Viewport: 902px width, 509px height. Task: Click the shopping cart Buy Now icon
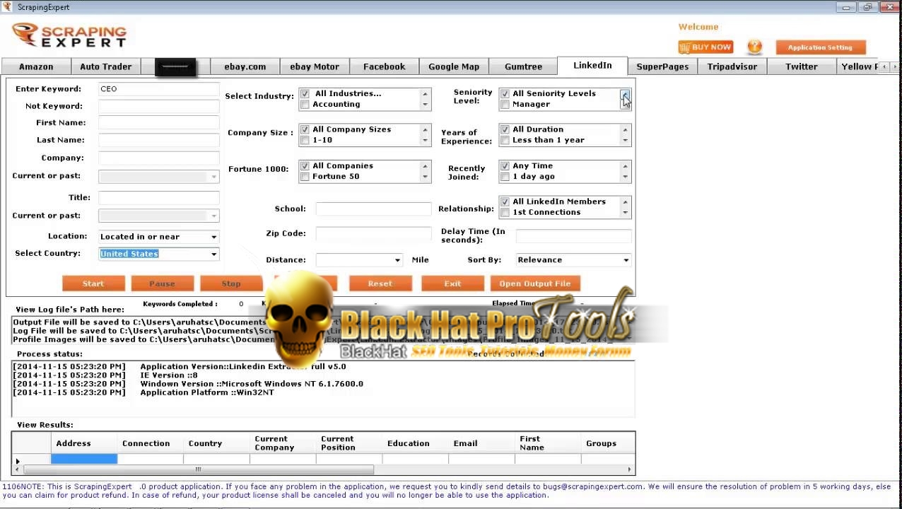(684, 47)
